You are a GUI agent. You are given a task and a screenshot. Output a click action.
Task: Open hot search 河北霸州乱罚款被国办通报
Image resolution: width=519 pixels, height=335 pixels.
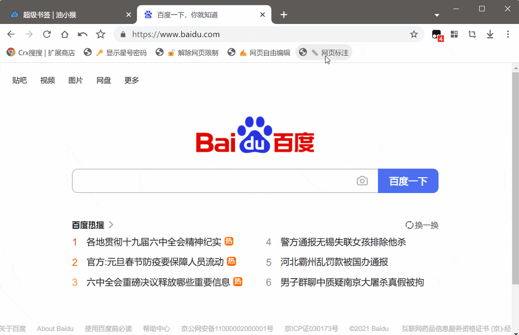coord(334,262)
